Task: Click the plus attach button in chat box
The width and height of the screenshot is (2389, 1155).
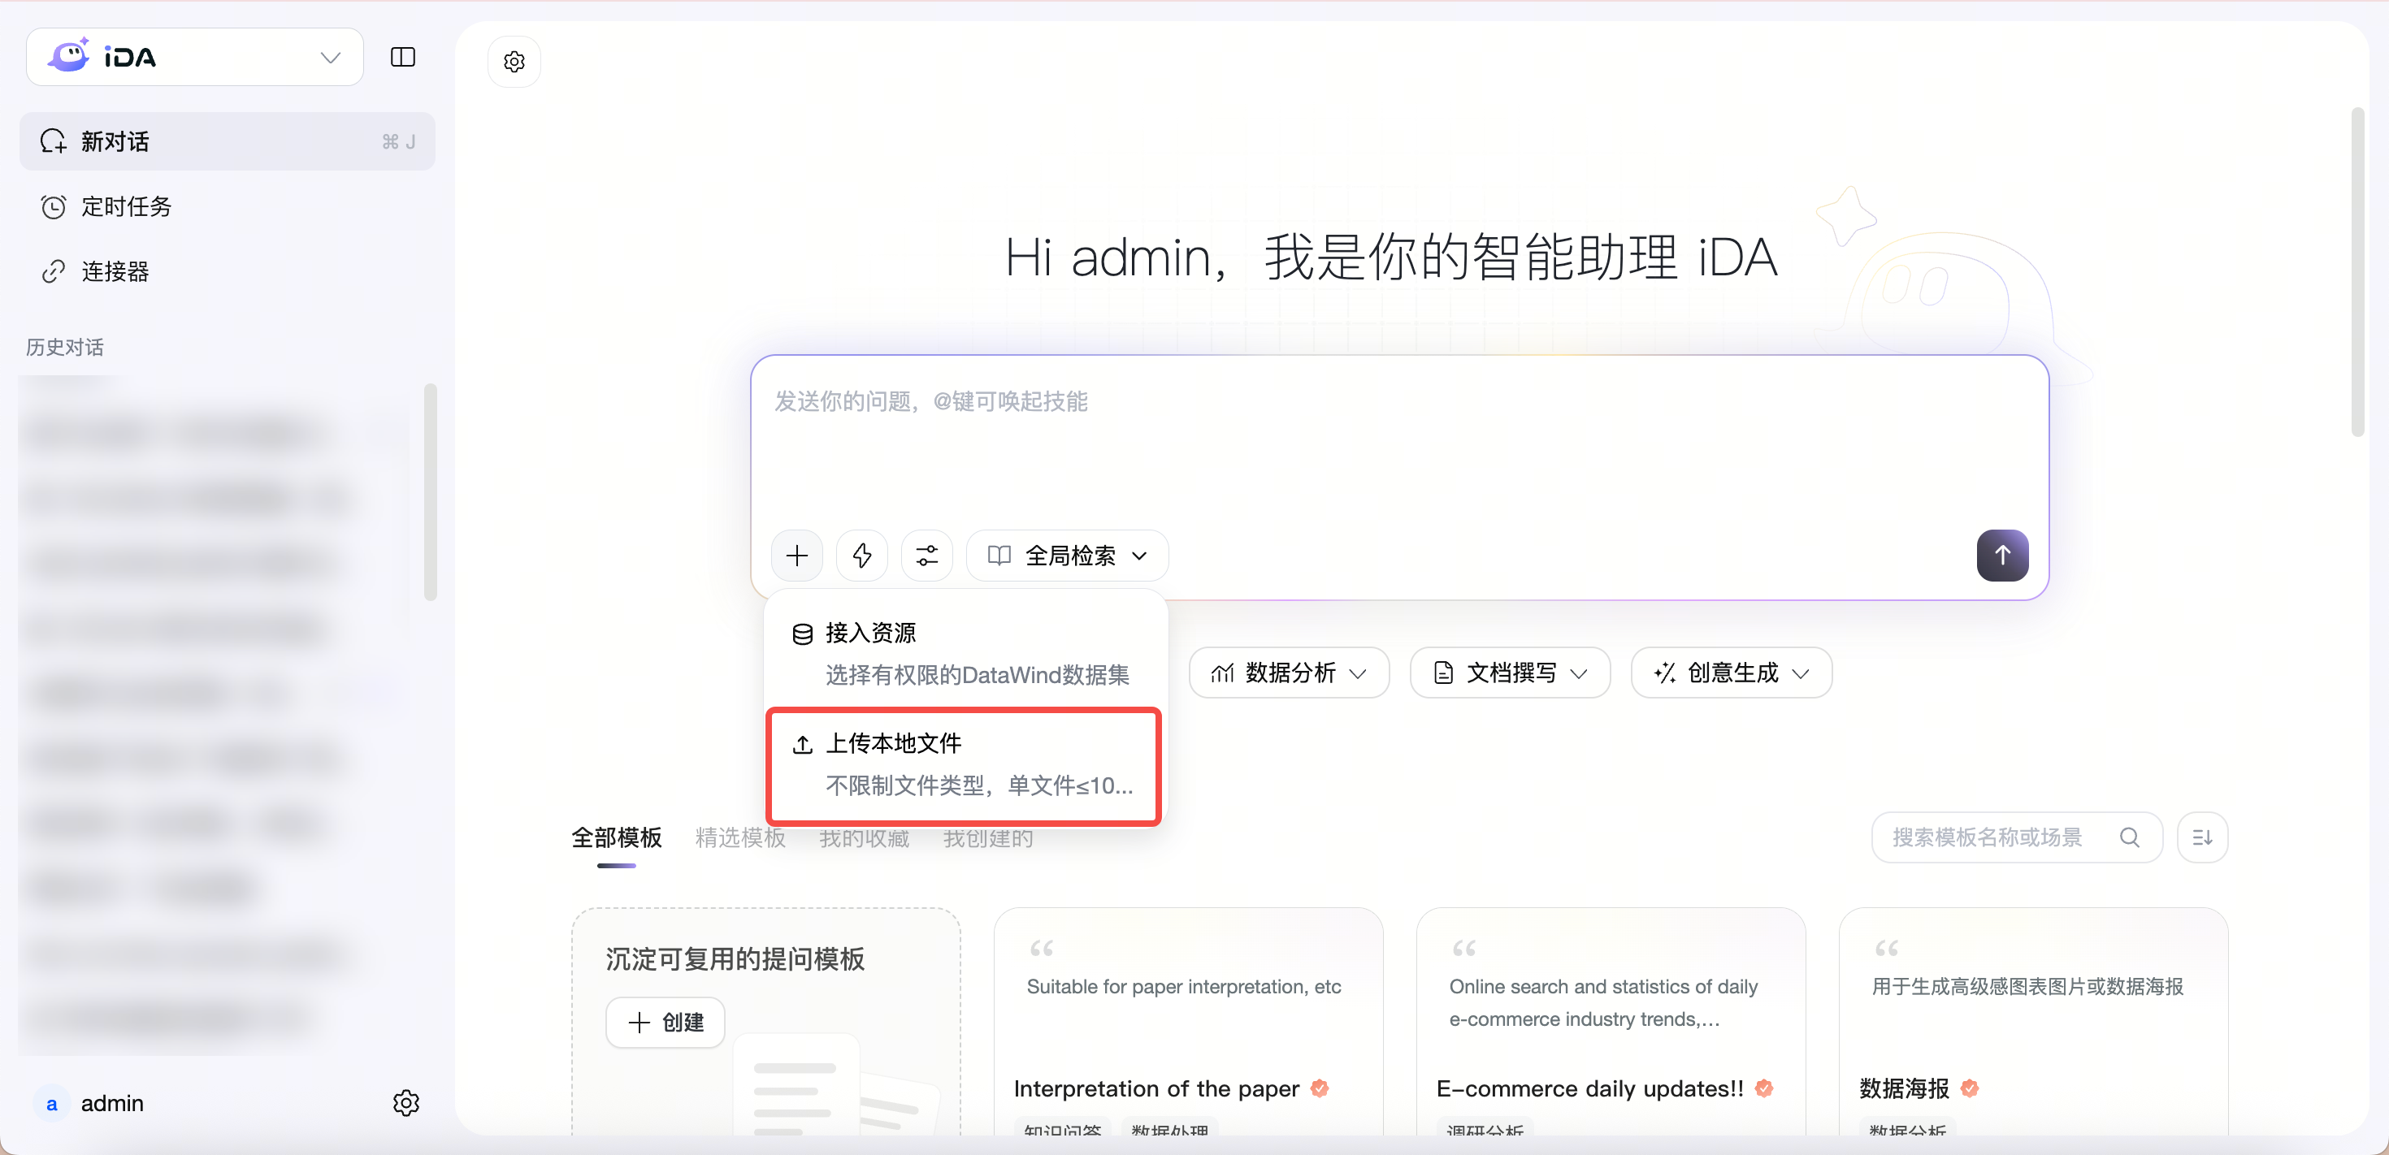Action: pyautogui.click(x=796, y=556)
